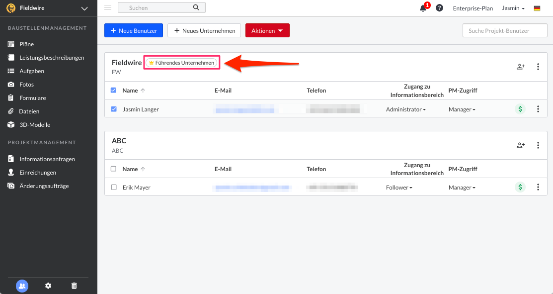
Task: Open the Einreichungen link
Action: coord(38,172)
